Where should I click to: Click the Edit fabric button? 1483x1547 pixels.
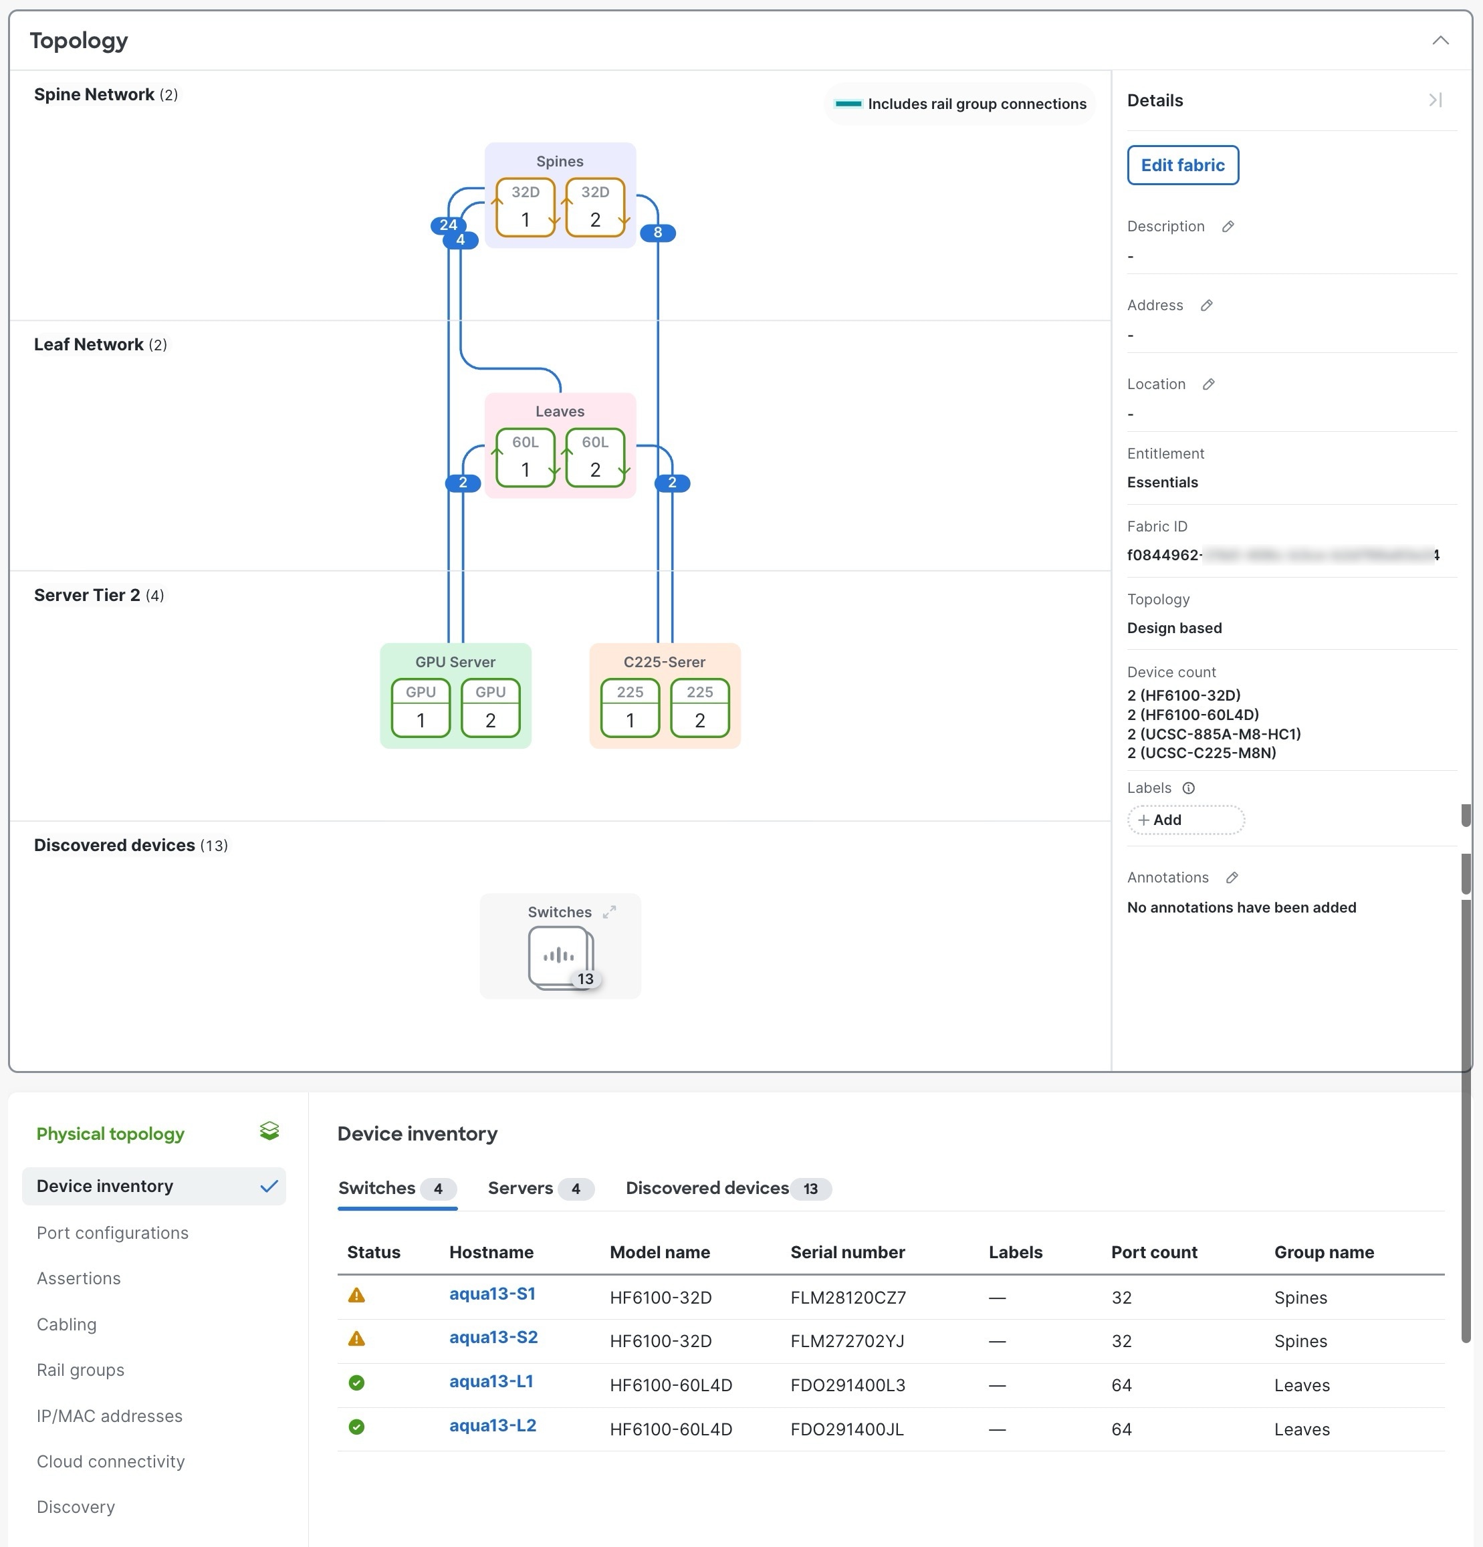[1181, 165]
